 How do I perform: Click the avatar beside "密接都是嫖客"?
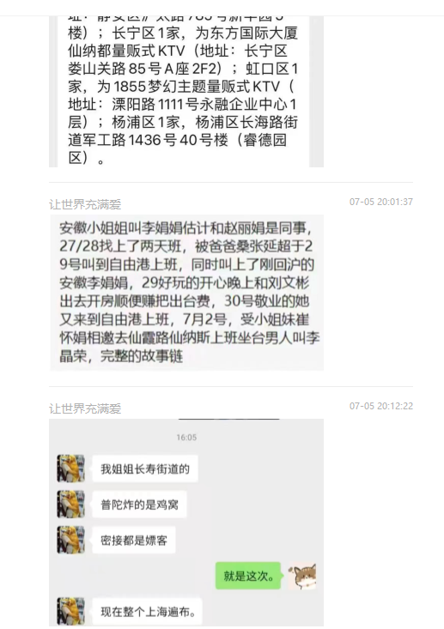pyautogui.click(x=70, y=540)
